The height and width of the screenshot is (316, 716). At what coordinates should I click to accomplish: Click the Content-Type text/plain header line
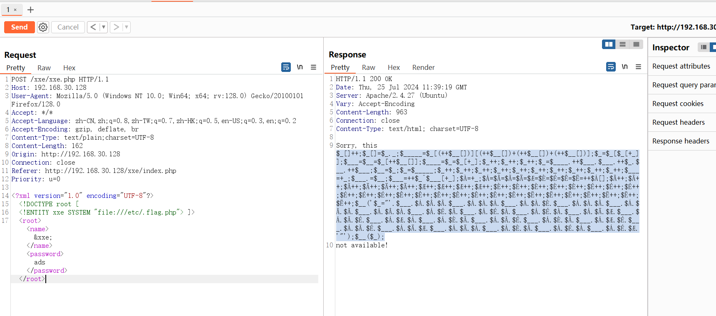(82, 138)
